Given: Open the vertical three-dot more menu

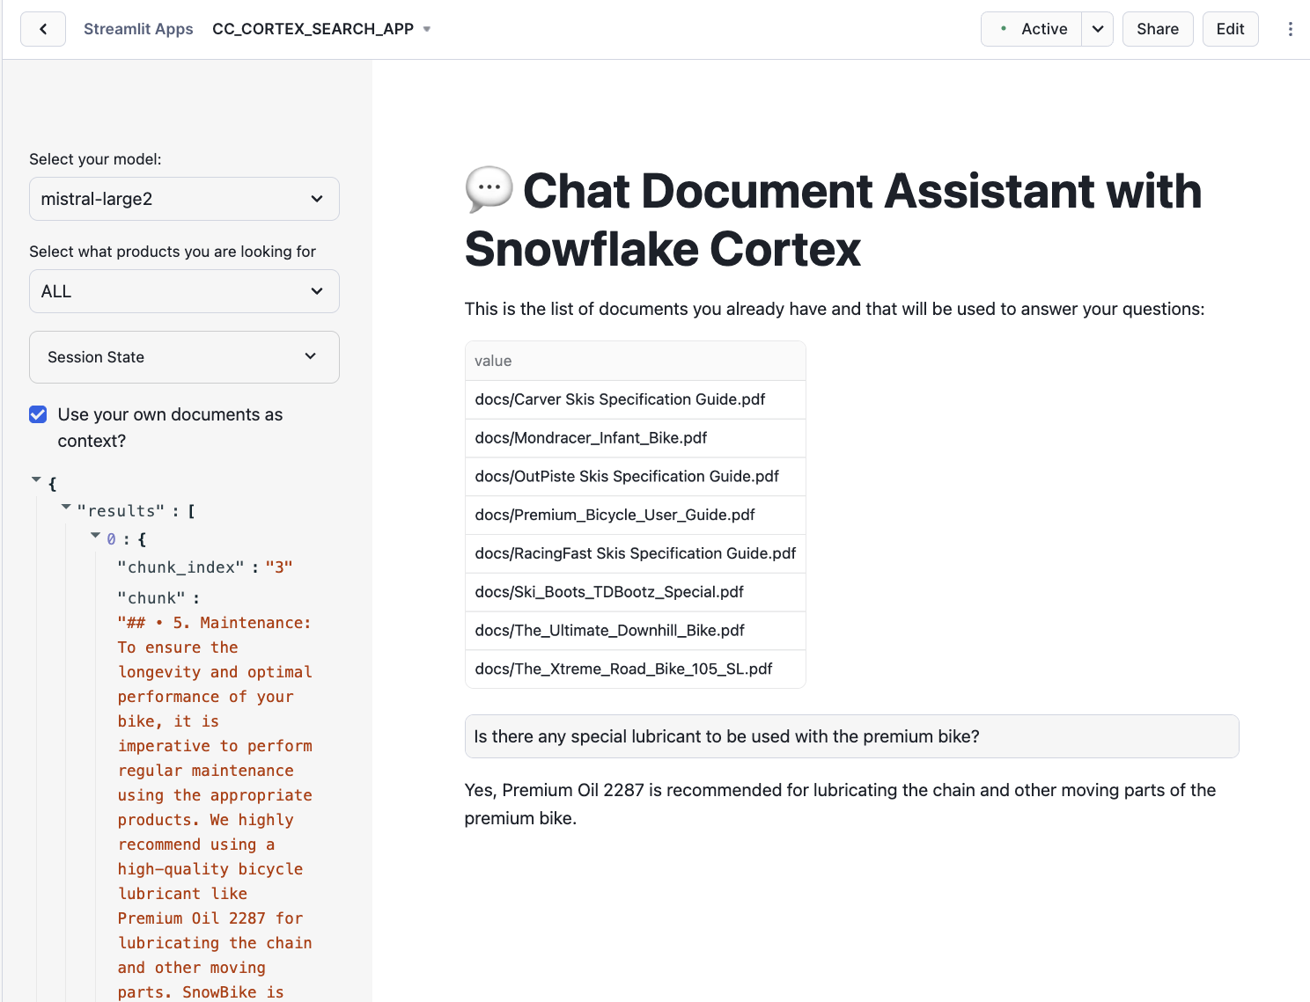Looking at the screenshot, I should 1290,29.
